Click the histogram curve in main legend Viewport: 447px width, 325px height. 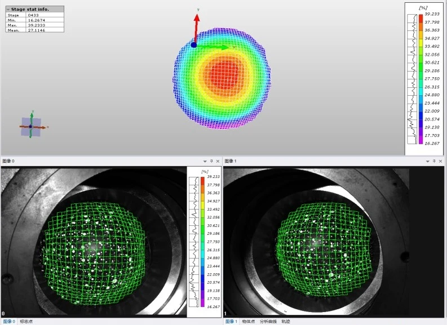point(412,79)
